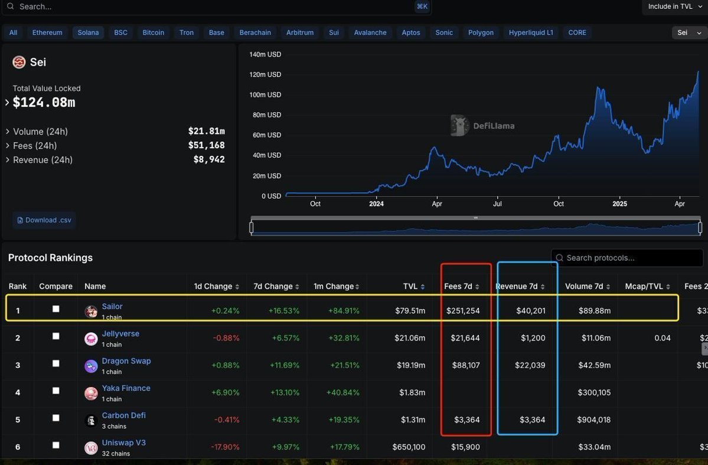The height and width of the screenshot is (465, 708).
Task: Select the BSC chain tab
Action: point(120,32)
